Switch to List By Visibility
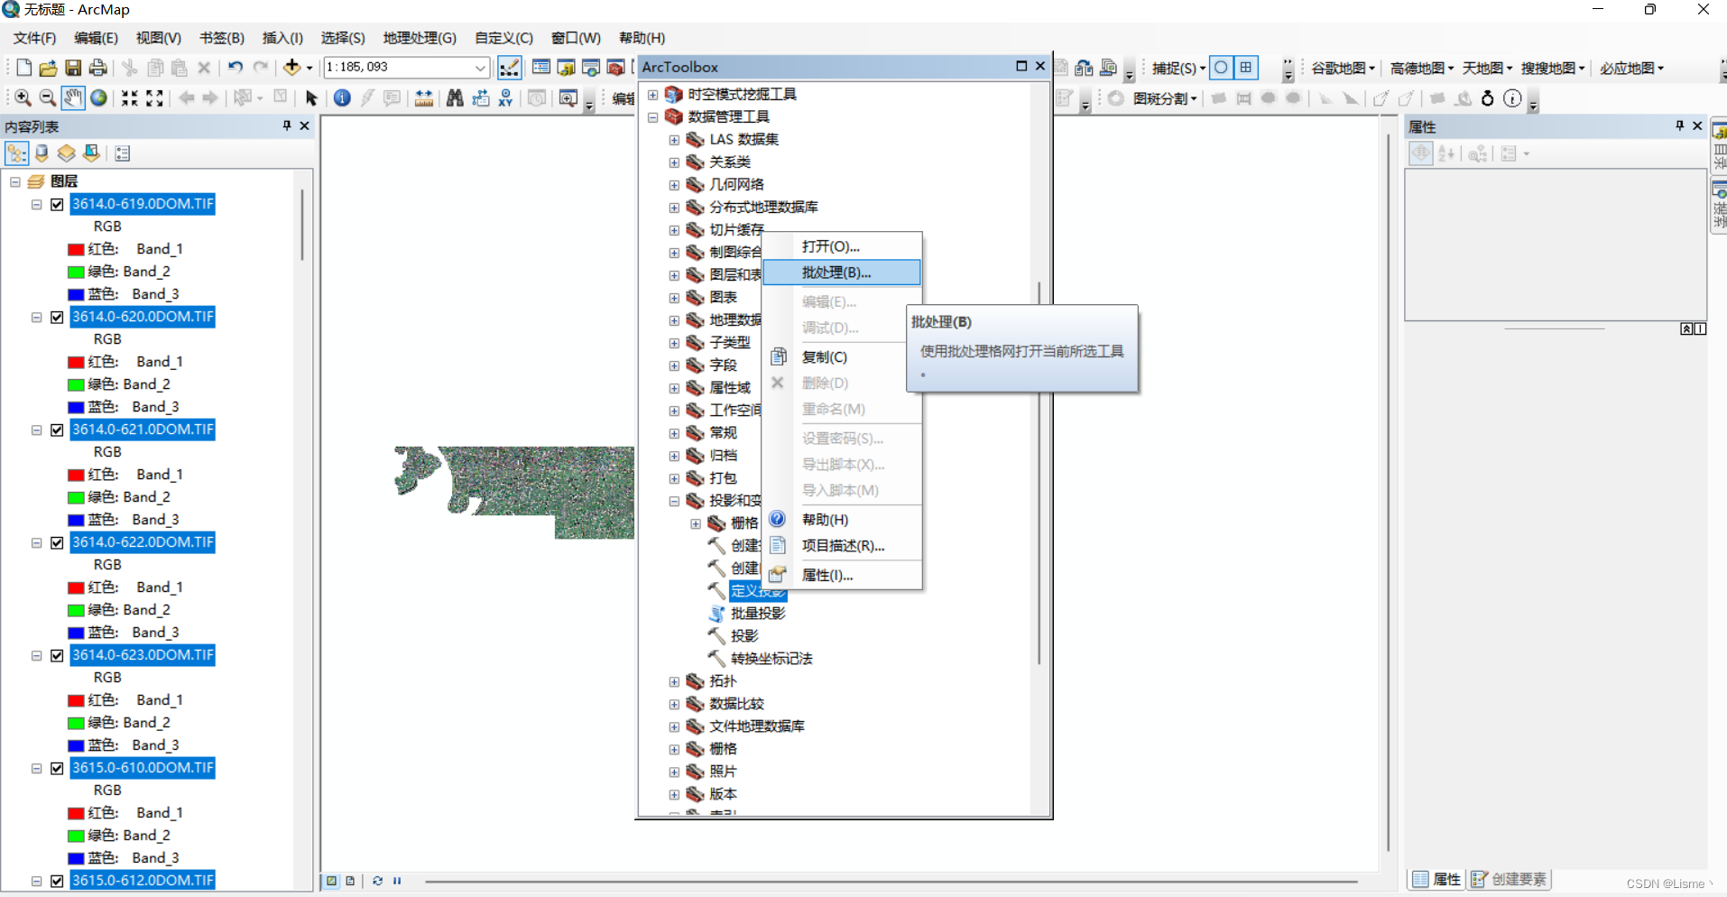 (x=67, y=153)
